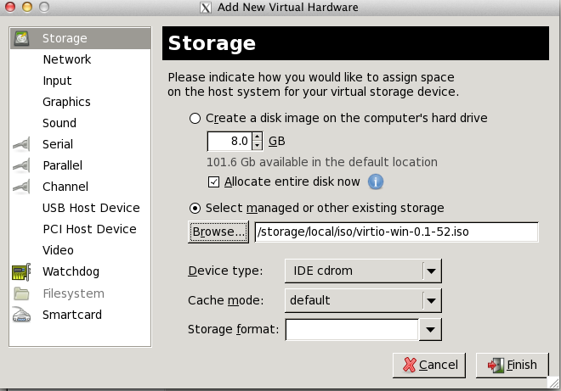Open the Storage format dropdown arrow
The height and width of the screenshot is (391, 561).
(x=430, y=329)
